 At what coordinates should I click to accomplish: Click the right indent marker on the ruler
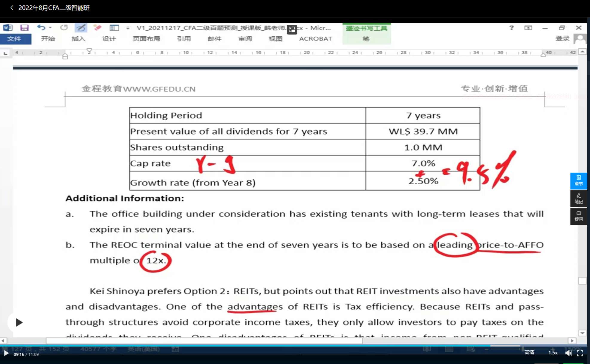click(x=543, y=54)
